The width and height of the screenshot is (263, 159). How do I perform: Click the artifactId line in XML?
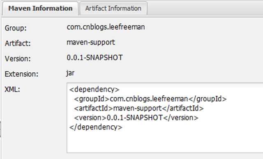[139, 108]
